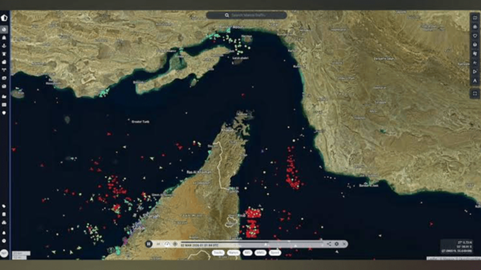Click the play arrow icon in right toolbar
The image size is (481, 270).
pyautogui.click(x=474, y=71)
